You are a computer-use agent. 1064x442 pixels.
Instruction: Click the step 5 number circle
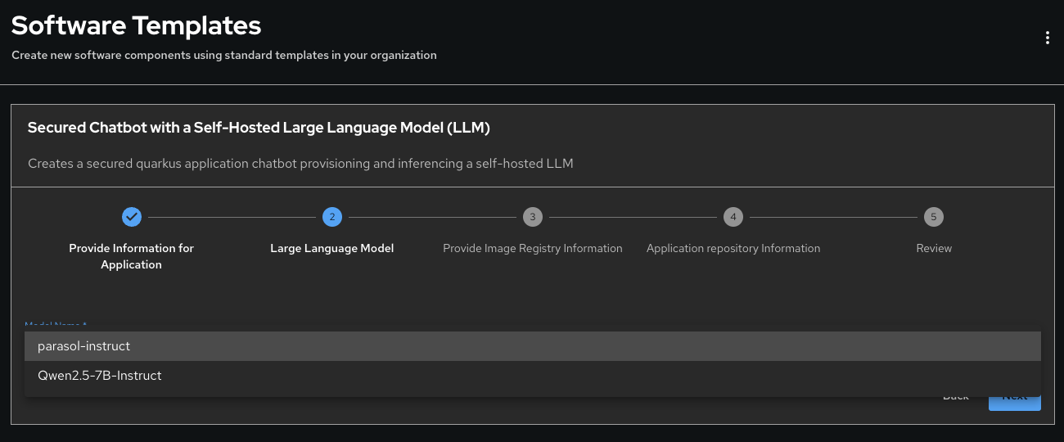(x=934, y=217)
